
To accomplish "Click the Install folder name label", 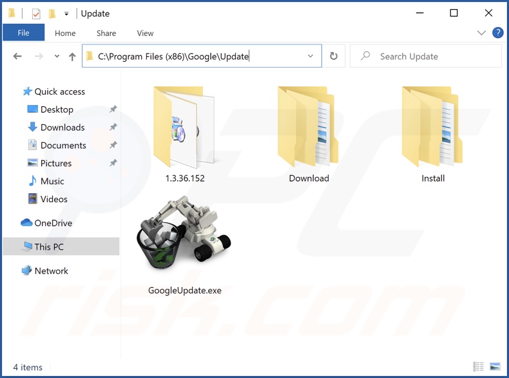I will tap(433, 178).
